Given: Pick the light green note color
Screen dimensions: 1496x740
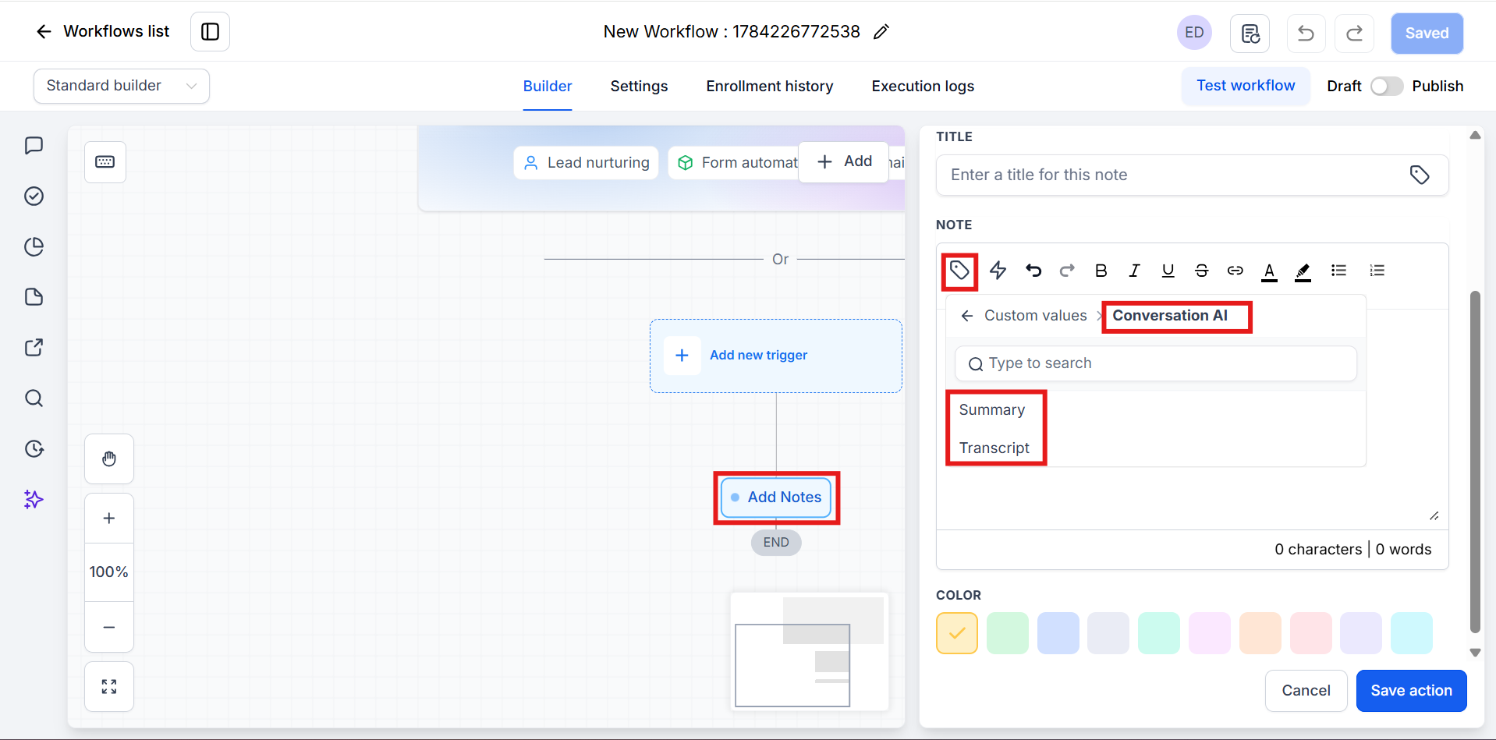Looking at the screenshot, I should coord(1008,633).
